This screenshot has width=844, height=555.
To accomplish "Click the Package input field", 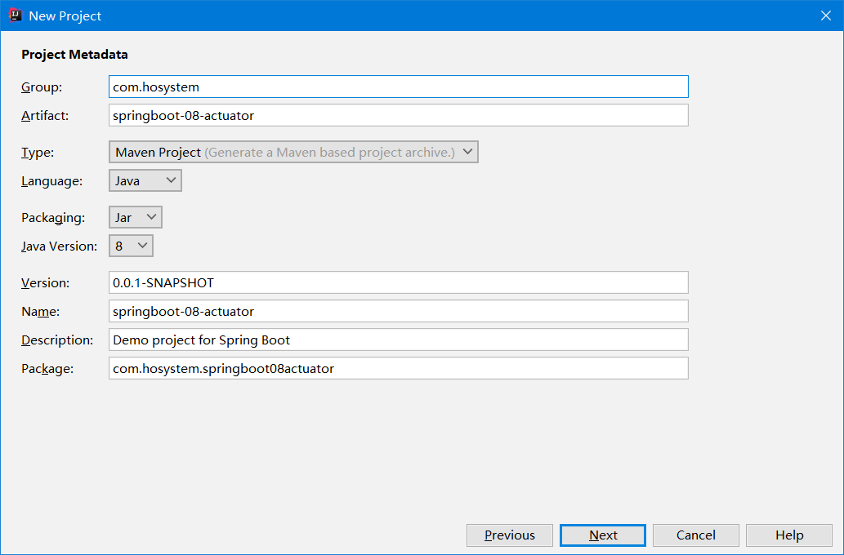I will (x=399, y=368).
